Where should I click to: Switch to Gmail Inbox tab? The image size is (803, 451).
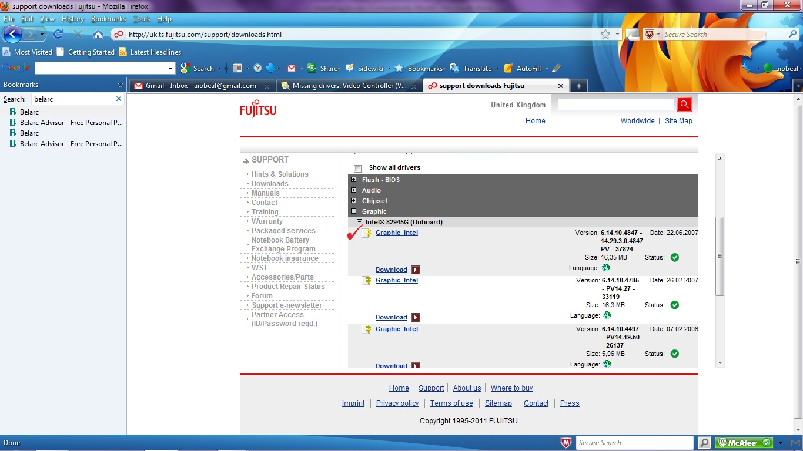click(x=202, y=86)
